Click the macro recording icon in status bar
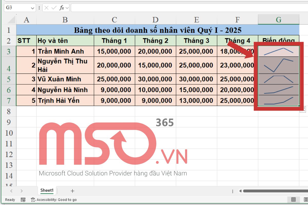 (23, 200)
